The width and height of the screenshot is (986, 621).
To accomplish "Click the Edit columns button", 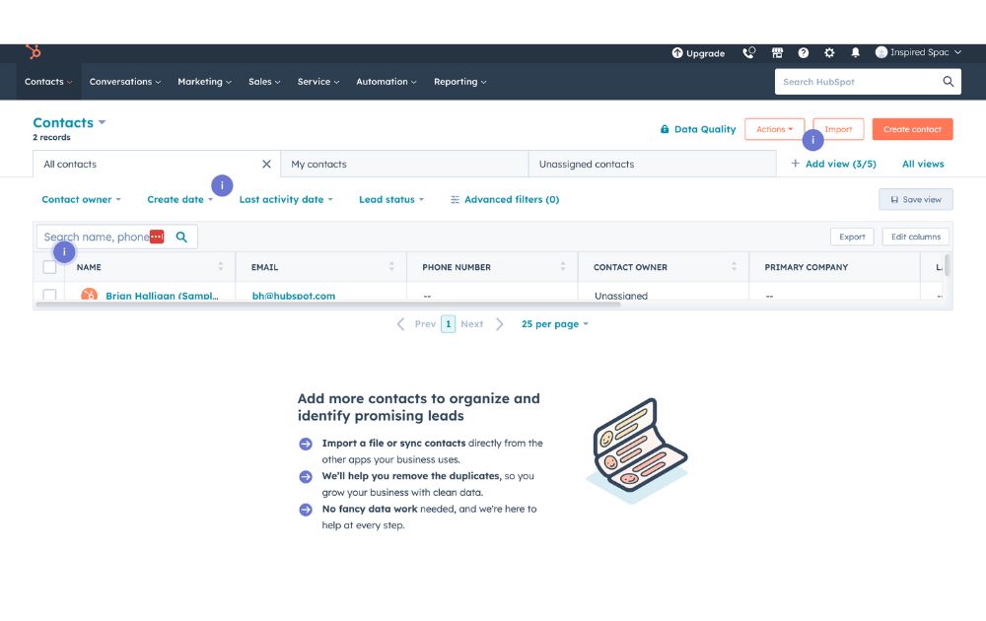I will click(x=916, y=237).
